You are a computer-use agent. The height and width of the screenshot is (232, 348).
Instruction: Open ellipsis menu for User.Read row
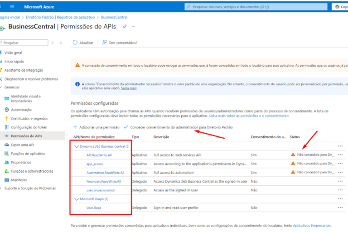click(x=340, y=208)
